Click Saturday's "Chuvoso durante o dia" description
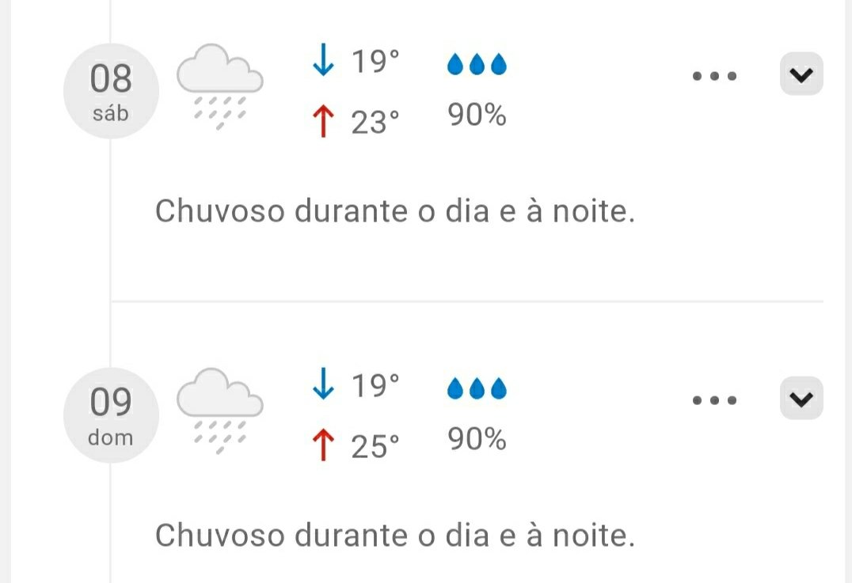The height and width of the screenshot is (583, 852). click(x=394, y=212)
